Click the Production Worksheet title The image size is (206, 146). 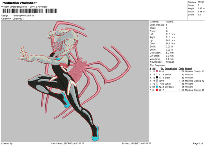coord(19,3)
